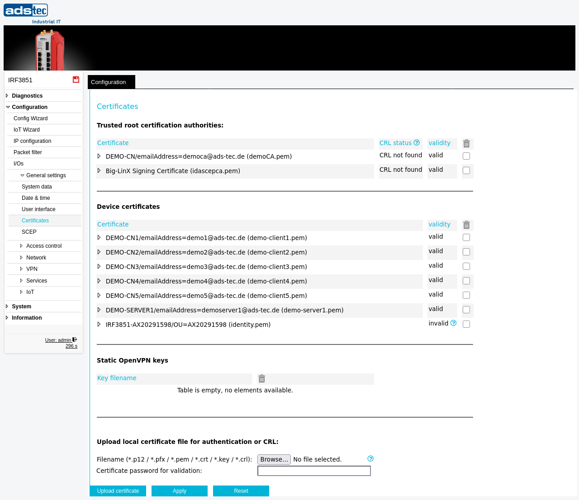The image size is (579, 500).
Task: Click the Upload certificate button
Action: pyautogui.click(x=118, y=491)
